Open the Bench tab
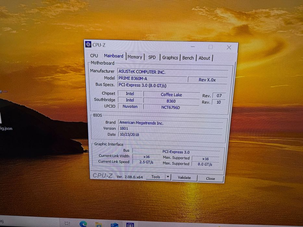The height and width of the screenshot is (227, 303). click(188, 58)
